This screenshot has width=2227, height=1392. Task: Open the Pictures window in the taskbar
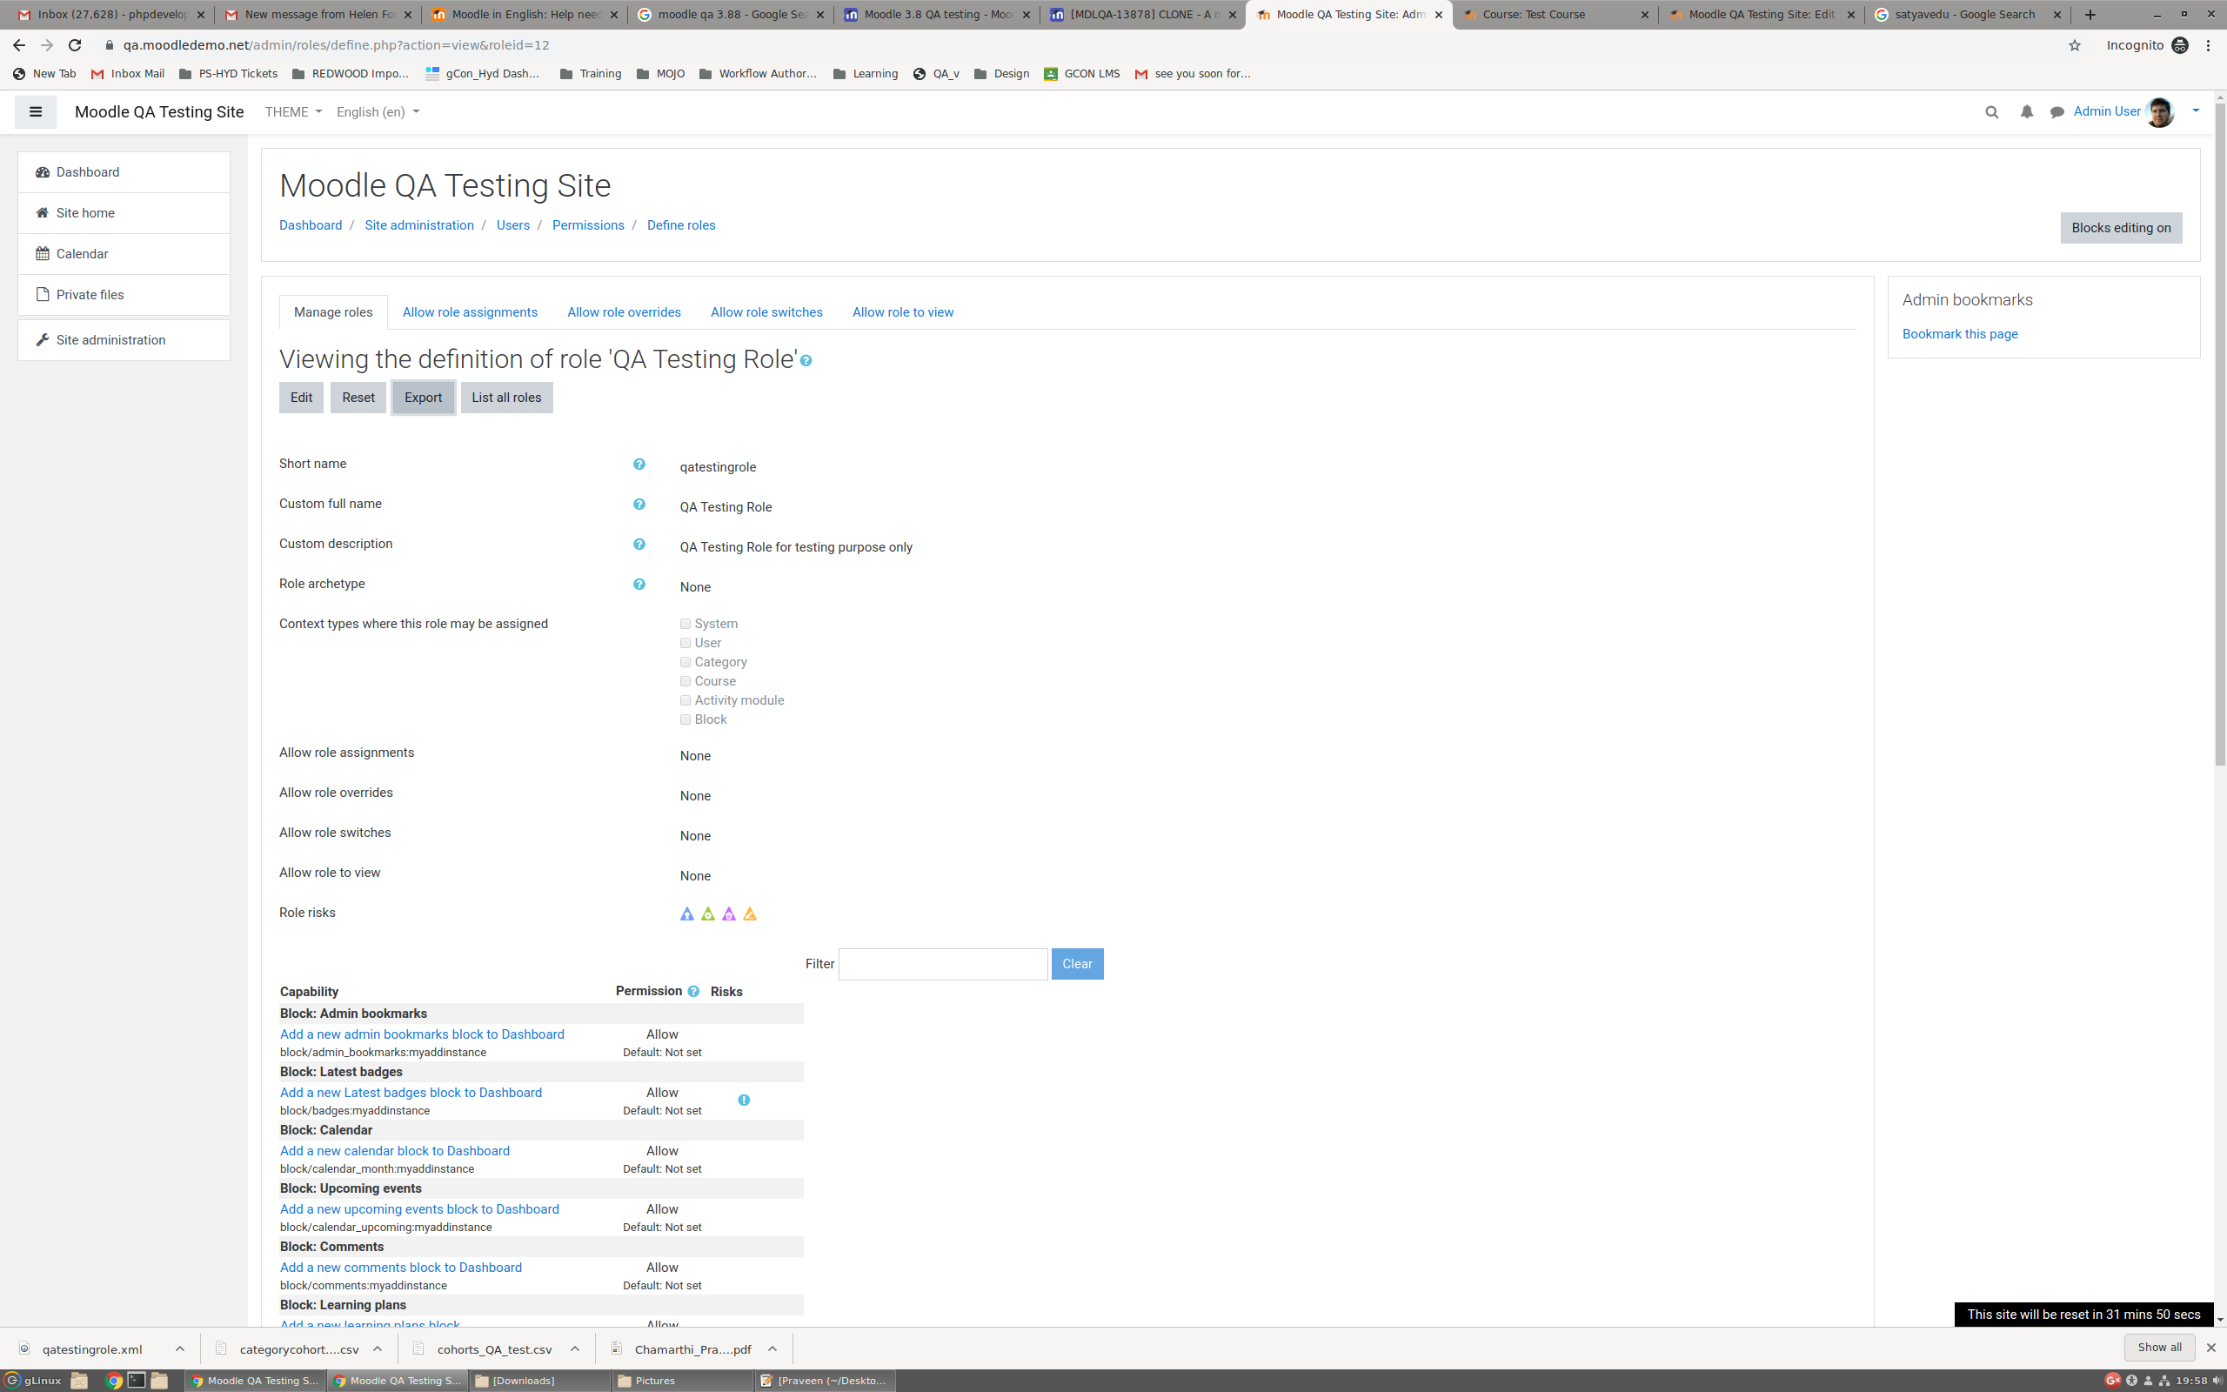[x=681, y=1380]
